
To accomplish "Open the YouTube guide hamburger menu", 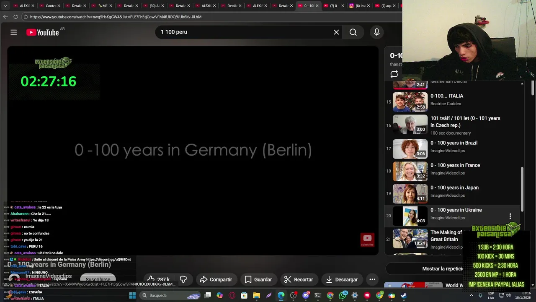I will click(13, 32).
